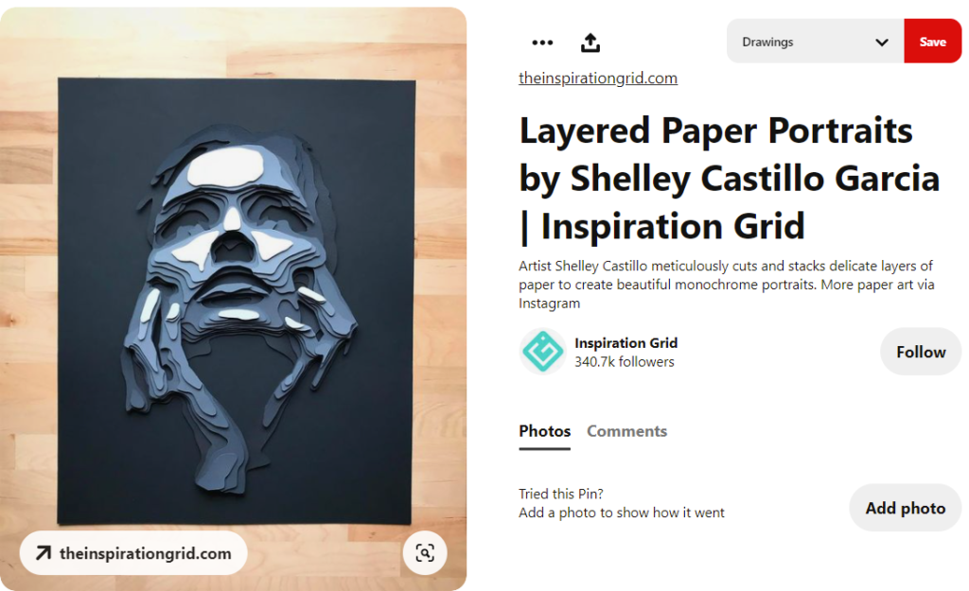Screen dimensions: 969x591
Task: Open the underlined theinspirationgrid.com link above the title
Action: [598, 78]
